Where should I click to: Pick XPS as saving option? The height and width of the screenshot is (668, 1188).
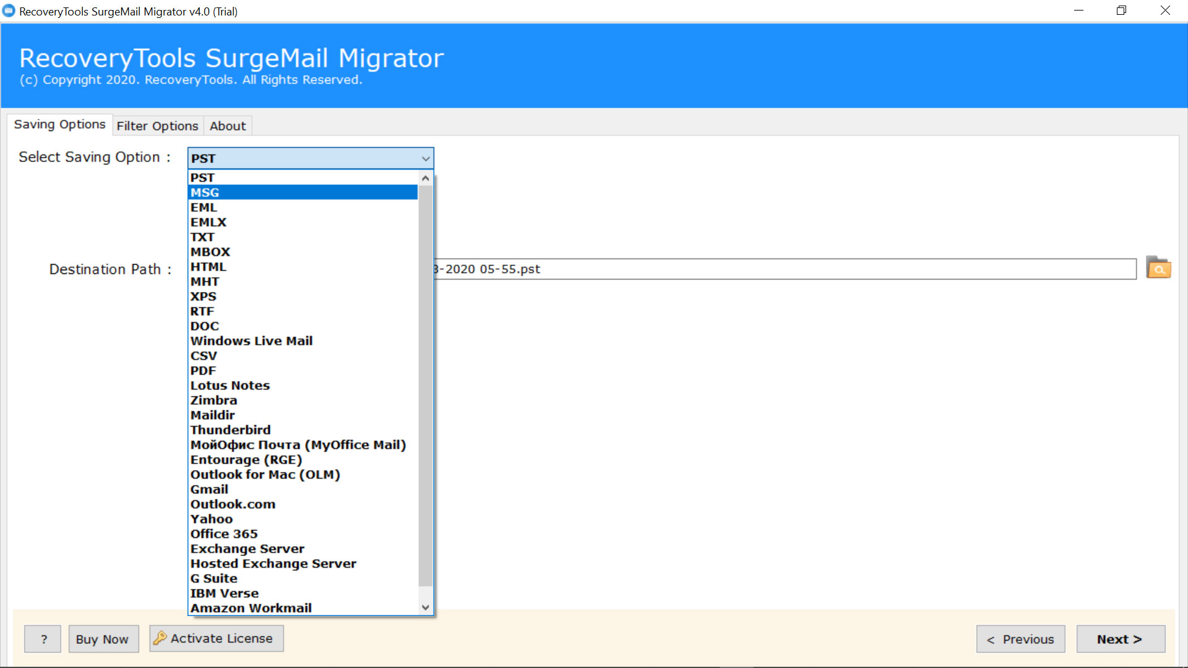303,296
